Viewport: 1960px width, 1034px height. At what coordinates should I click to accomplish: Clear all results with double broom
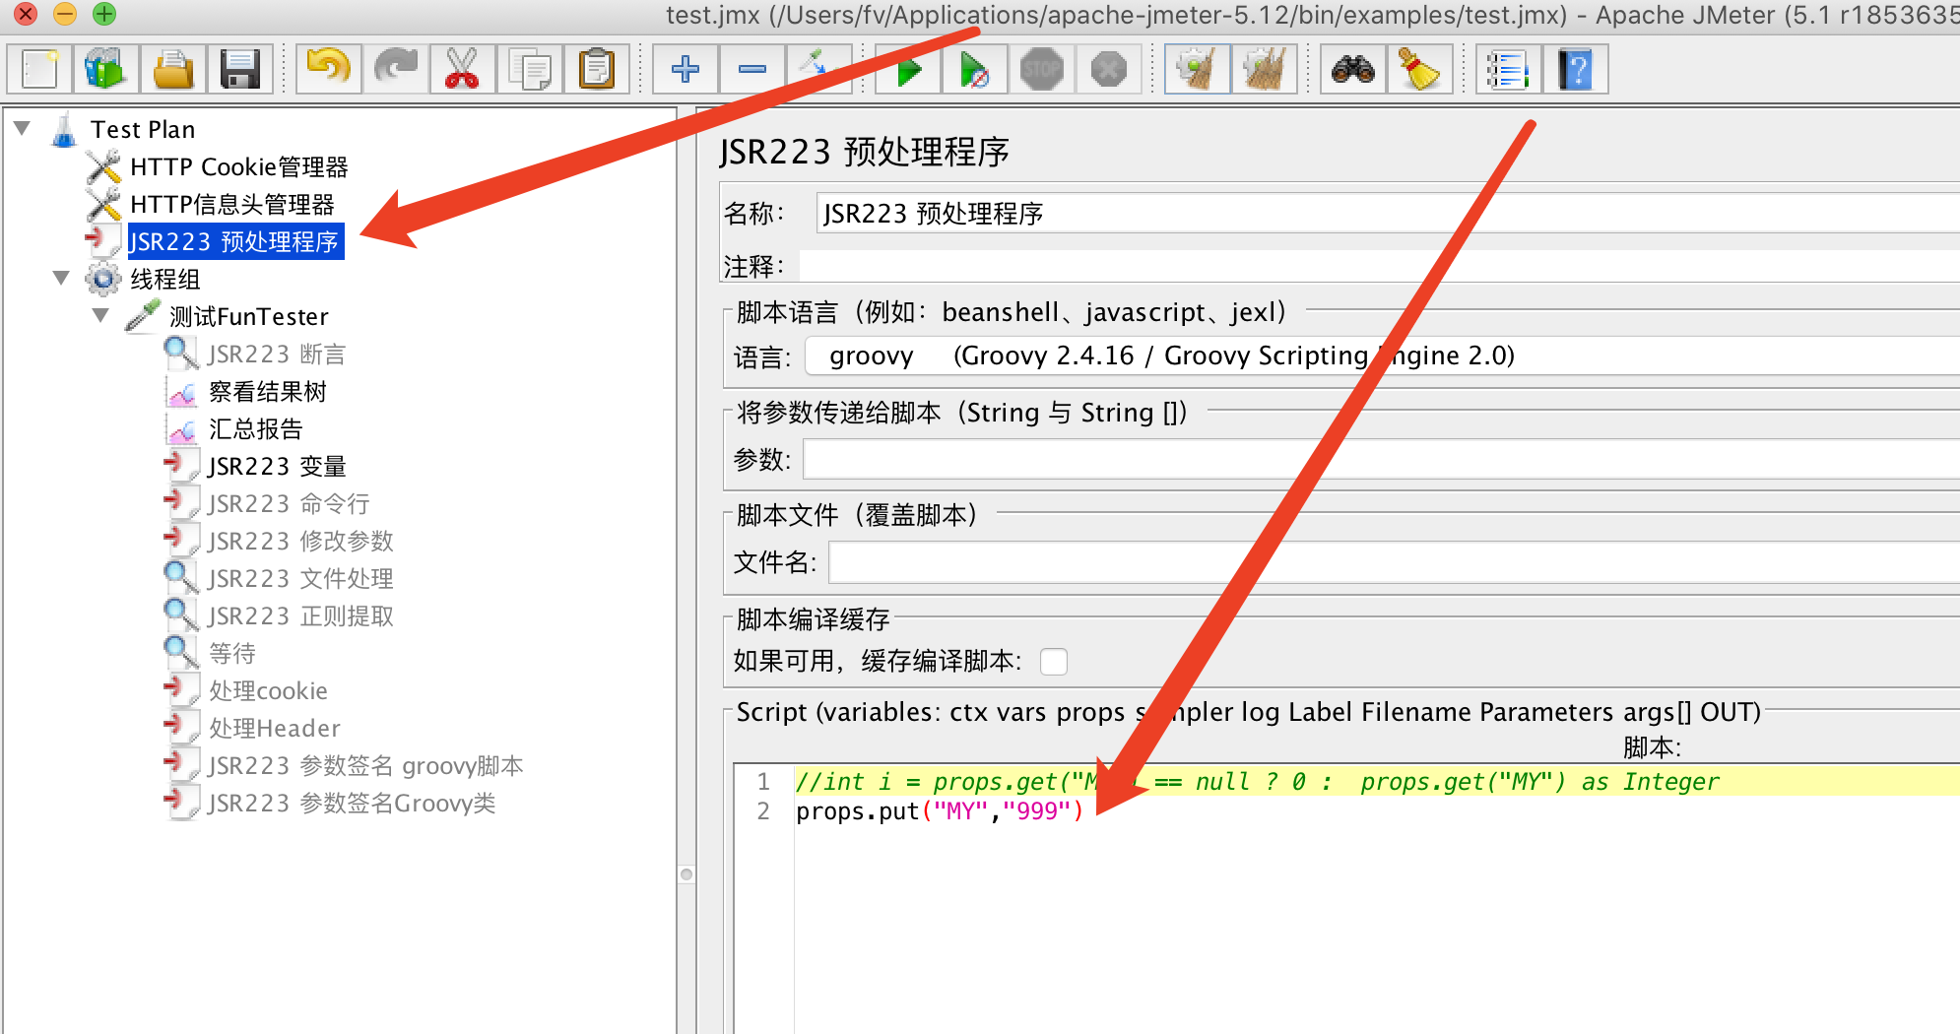click(1265, 70)
